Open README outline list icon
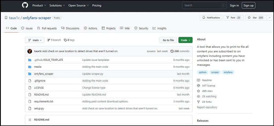The image size is (274, 126). (x=30, y=120)
